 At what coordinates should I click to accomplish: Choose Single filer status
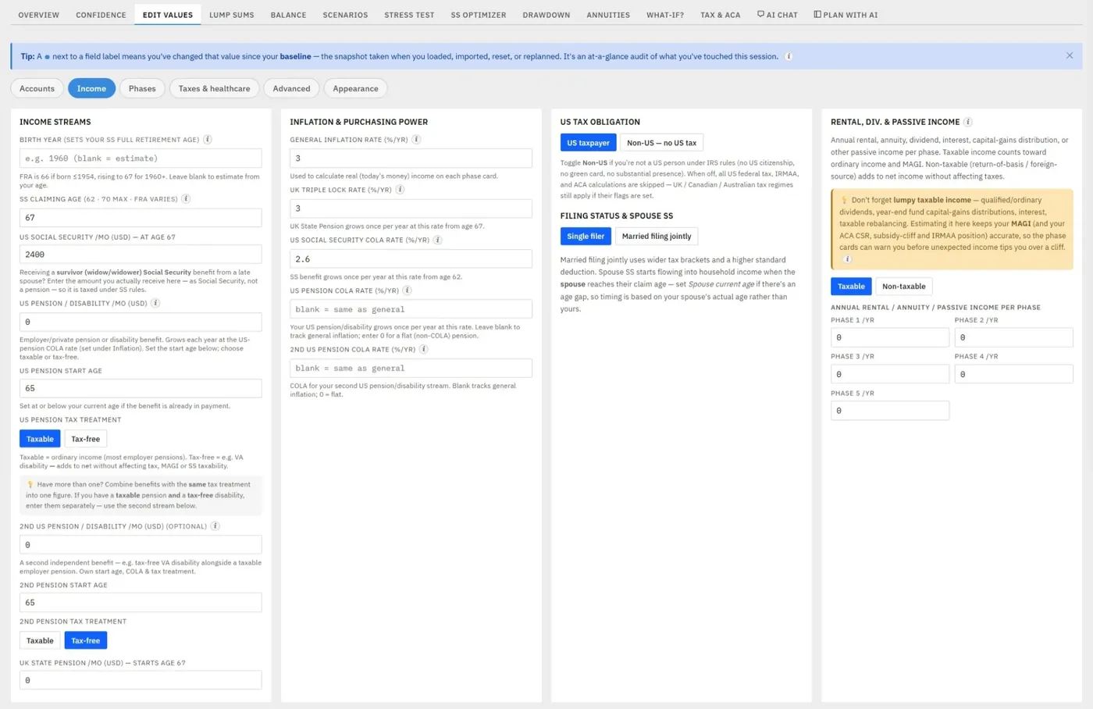coord(586,236)
